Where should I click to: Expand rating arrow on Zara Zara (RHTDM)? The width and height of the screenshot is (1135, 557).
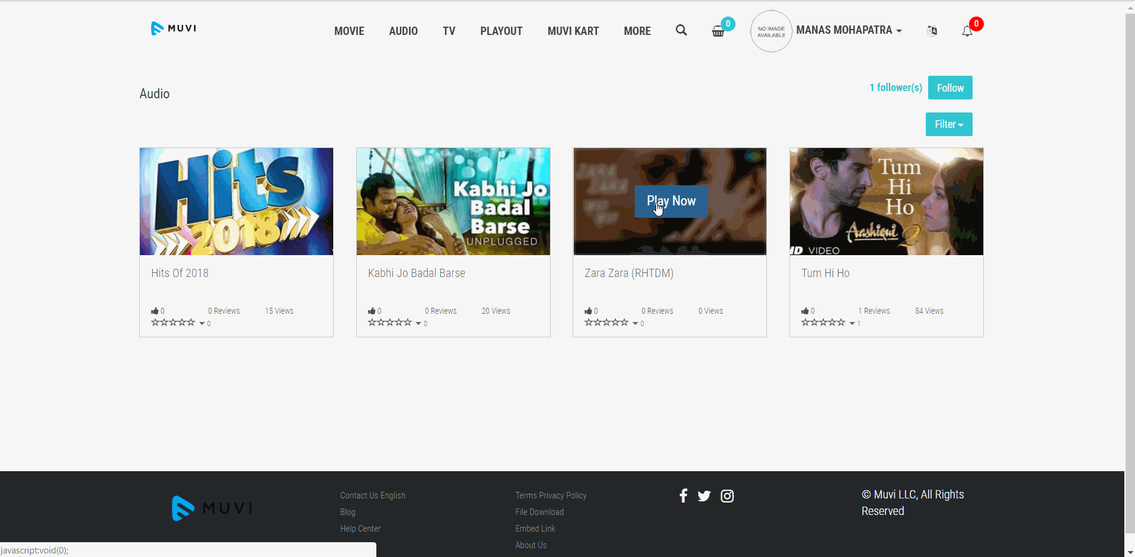click(635, 324)
